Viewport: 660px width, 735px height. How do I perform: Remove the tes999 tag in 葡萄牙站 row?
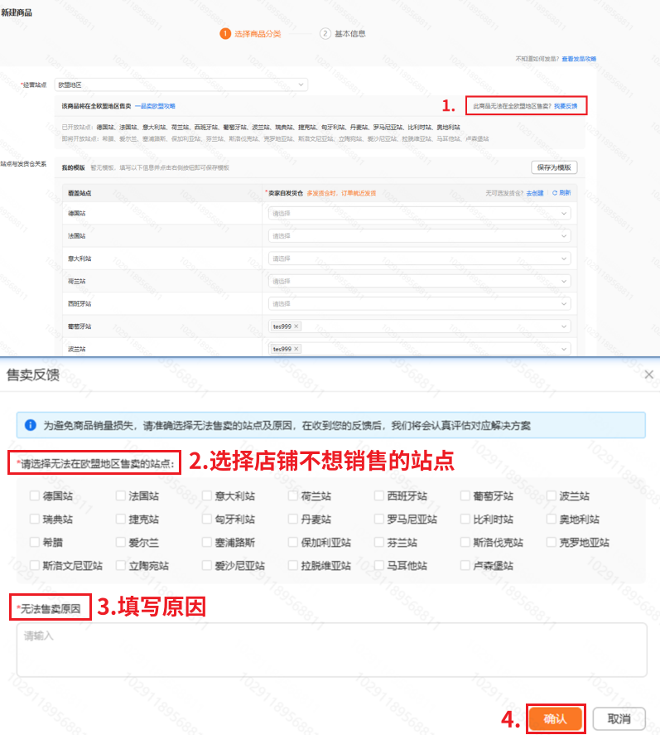[x=296, y=326]
